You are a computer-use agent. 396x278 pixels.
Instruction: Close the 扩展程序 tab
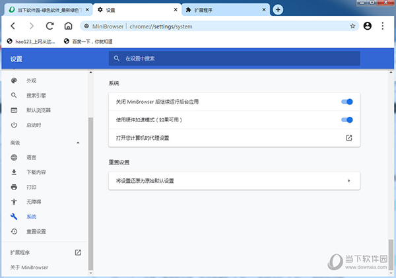point(264,10)
